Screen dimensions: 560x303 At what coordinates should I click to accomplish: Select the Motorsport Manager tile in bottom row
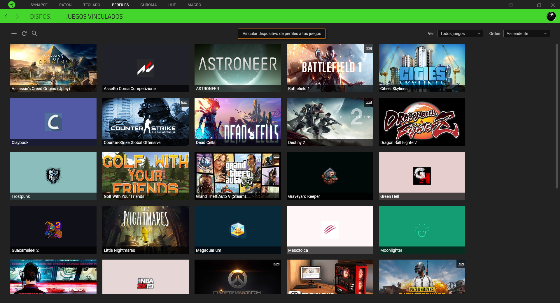coord(53,276)
